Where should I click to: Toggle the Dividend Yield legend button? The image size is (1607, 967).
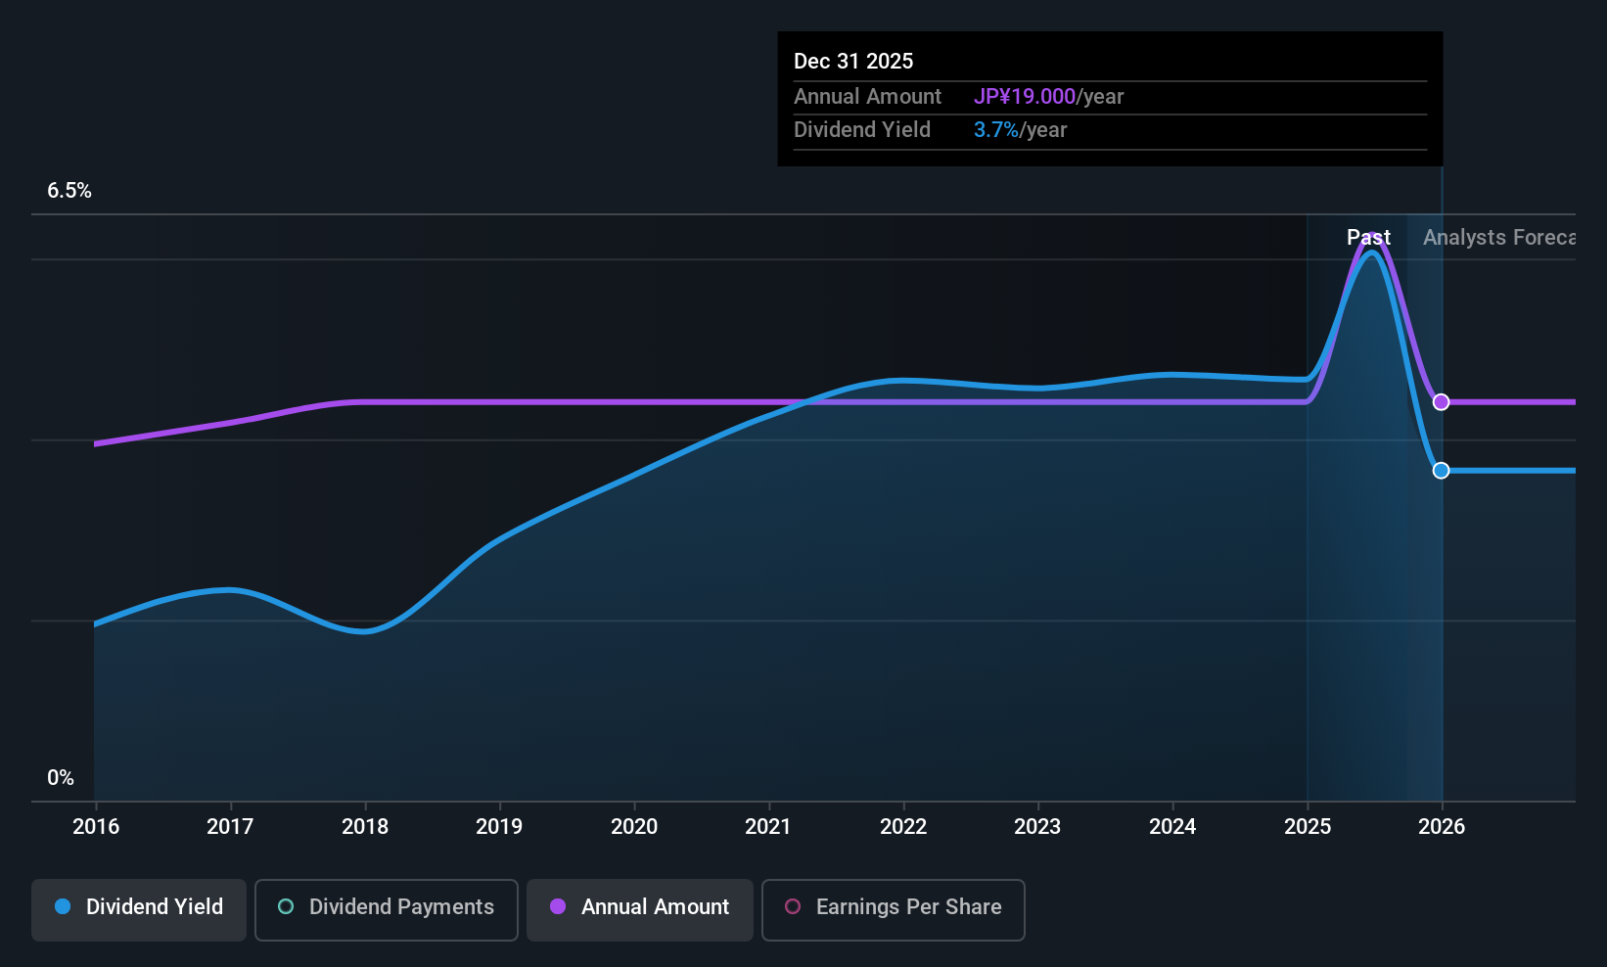(139, 909)
